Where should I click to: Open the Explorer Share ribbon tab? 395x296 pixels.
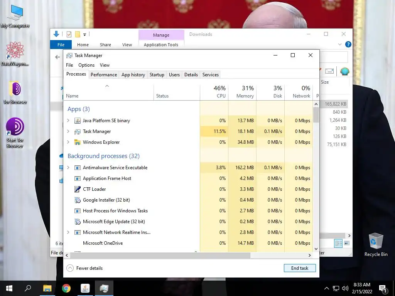coord(105,45)
